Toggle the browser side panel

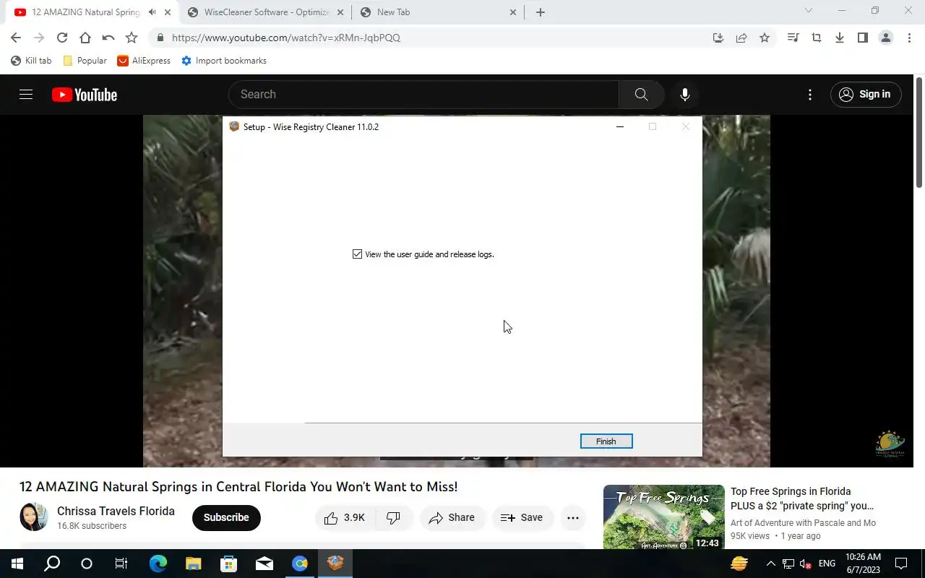[x=863, y=38]
